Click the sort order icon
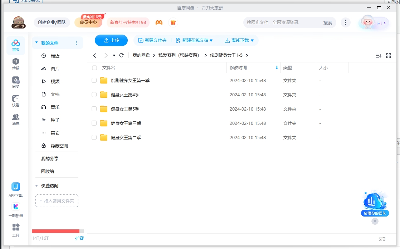The height and width of the screenshot is (249, 400). click(x=379, y=56)
